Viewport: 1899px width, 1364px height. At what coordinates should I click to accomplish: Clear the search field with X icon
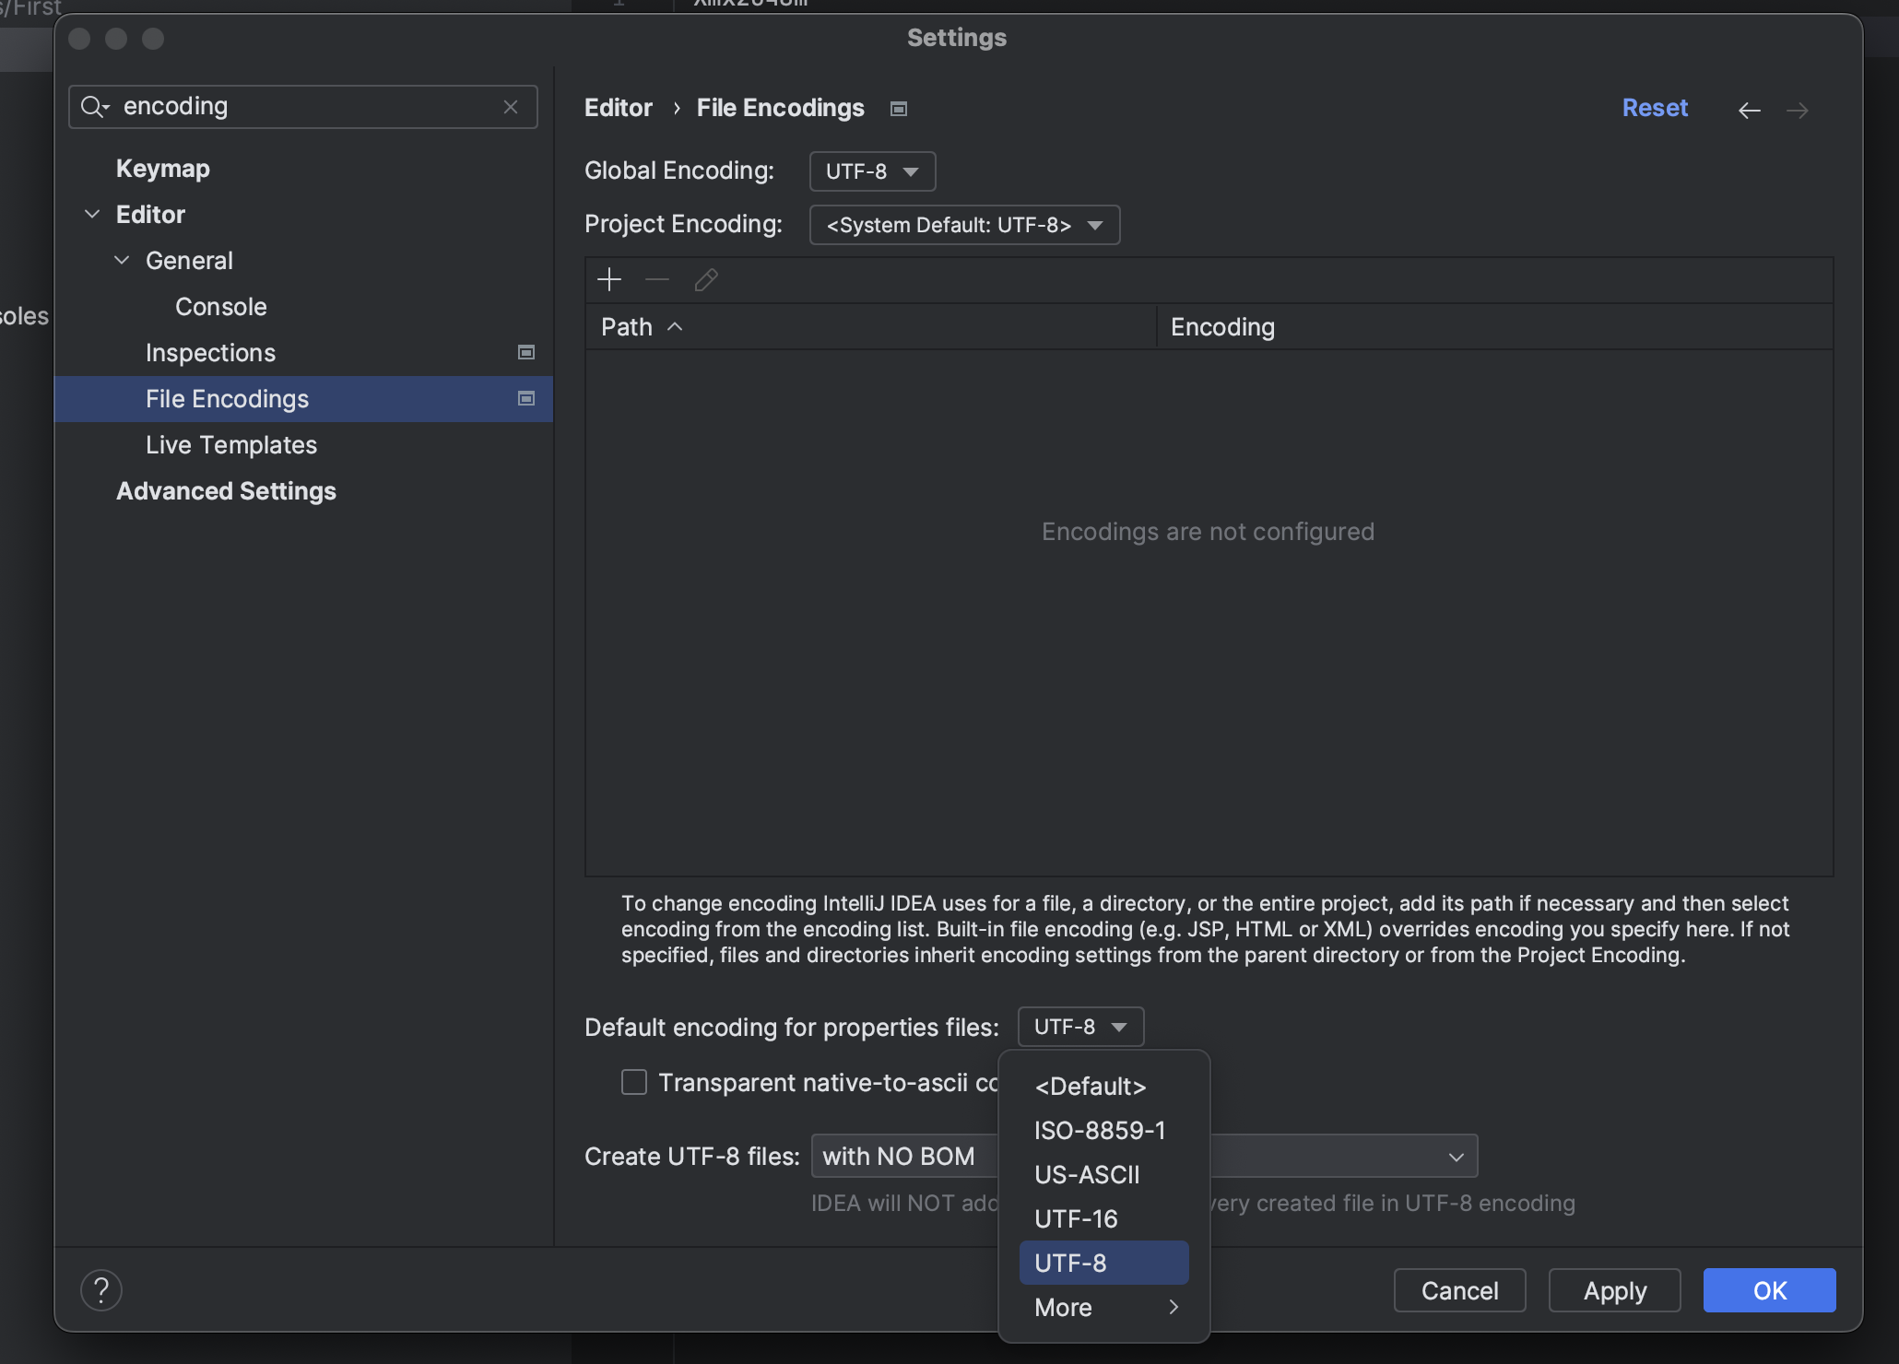point(511,107)
